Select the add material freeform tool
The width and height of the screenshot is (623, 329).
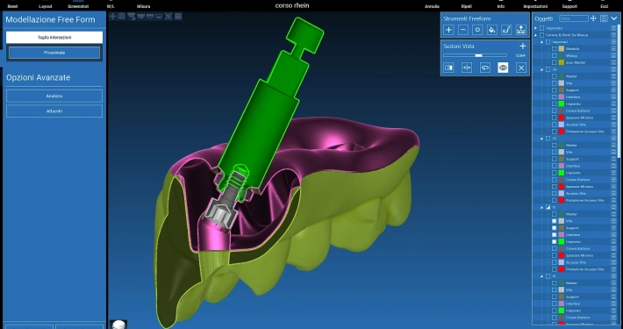pyautogui.click(x=448, y=30)
